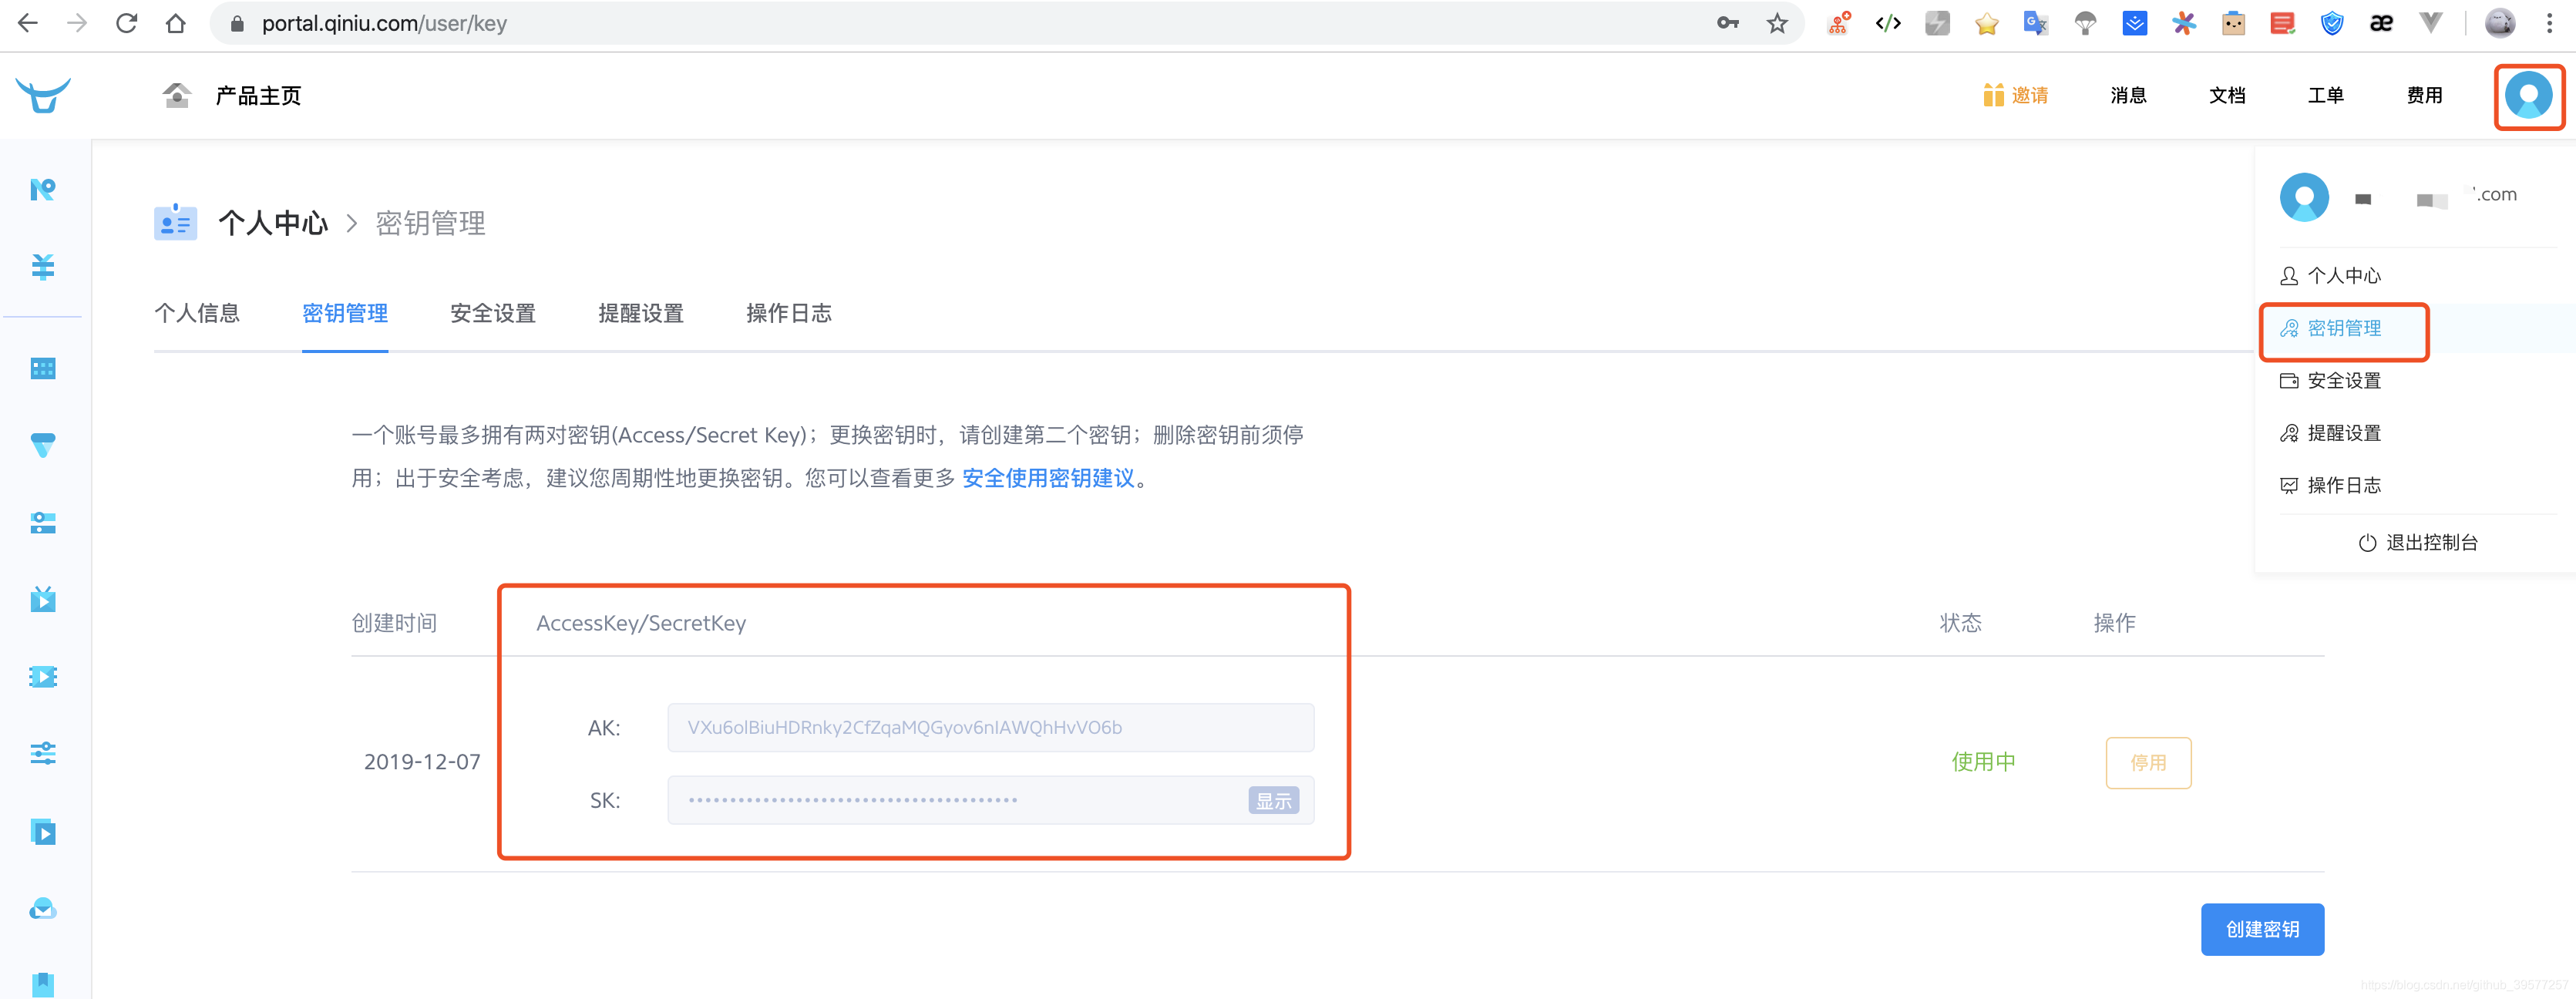Click the AK key field
This screenshot has height=999, width=2576.
[990, 727]
